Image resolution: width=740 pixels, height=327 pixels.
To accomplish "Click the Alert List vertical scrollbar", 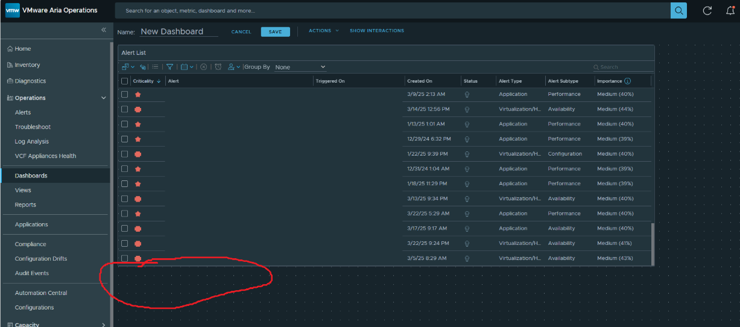I will [x=652, y=241].
